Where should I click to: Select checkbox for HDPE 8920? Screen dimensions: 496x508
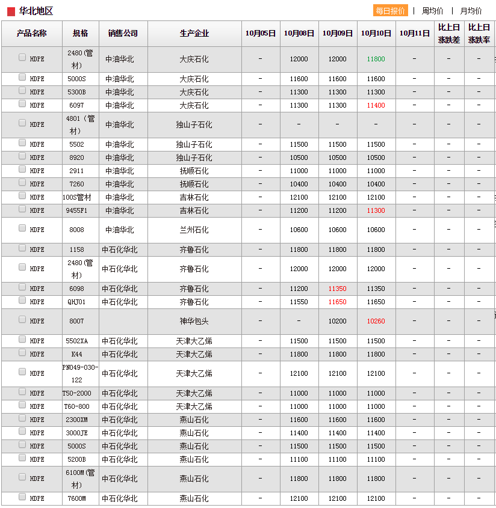(22, 156)
